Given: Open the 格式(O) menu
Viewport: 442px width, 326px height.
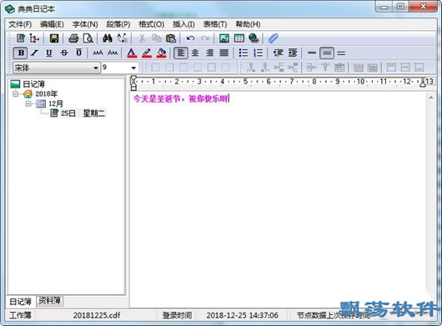Looking at the screenshot, I should click(x=152, y=24).
